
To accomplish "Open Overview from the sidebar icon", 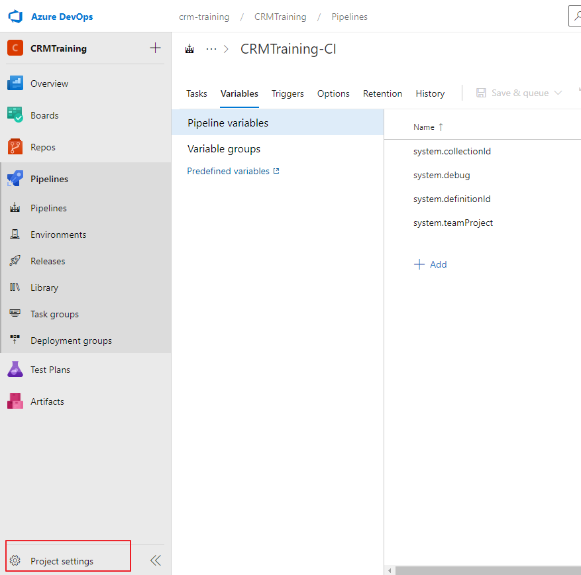I will (15, 83).
